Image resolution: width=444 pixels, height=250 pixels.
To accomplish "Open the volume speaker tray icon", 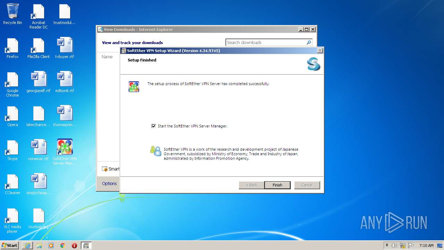I will tap(394, 245).
